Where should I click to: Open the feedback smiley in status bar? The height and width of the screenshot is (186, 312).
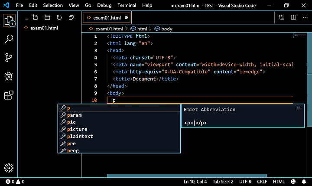click(x=293, y=182)
